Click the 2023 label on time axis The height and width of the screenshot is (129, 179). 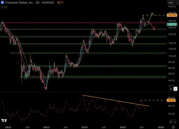[46, 127]
